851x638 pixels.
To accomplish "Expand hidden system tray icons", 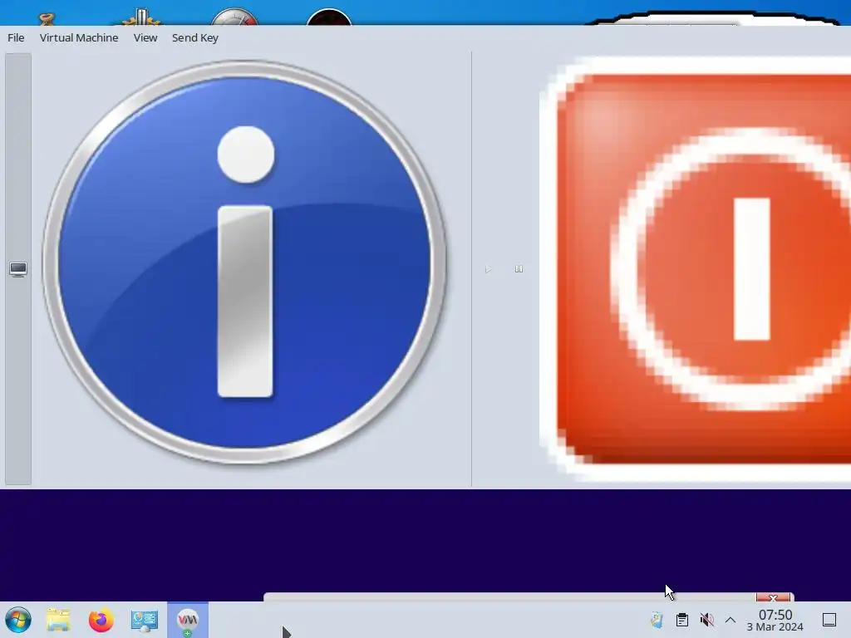I will click(x=730, y=620).
